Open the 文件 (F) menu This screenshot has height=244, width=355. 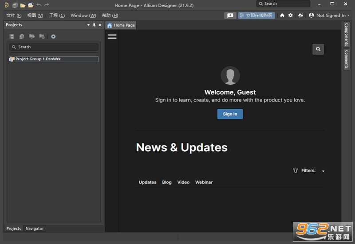tap(14, 16)
